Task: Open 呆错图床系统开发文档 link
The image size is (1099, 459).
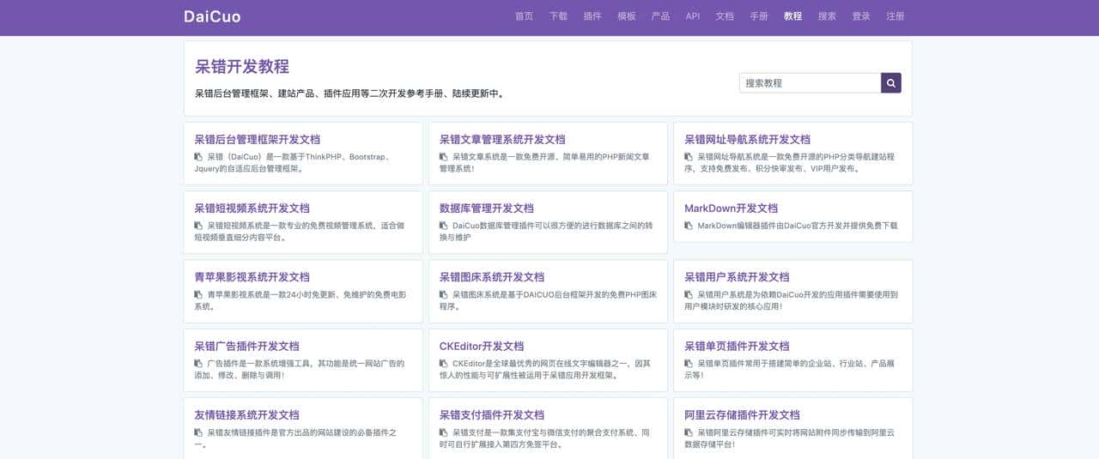Action: coord(492,277)
